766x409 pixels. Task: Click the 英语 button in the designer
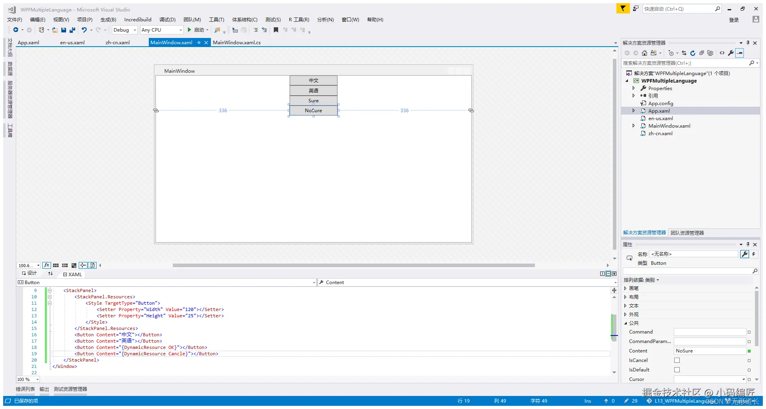point(313,91)
